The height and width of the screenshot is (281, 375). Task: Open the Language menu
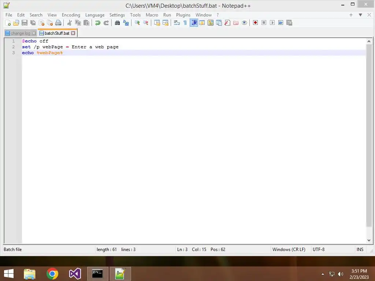(x=95, y=15)
